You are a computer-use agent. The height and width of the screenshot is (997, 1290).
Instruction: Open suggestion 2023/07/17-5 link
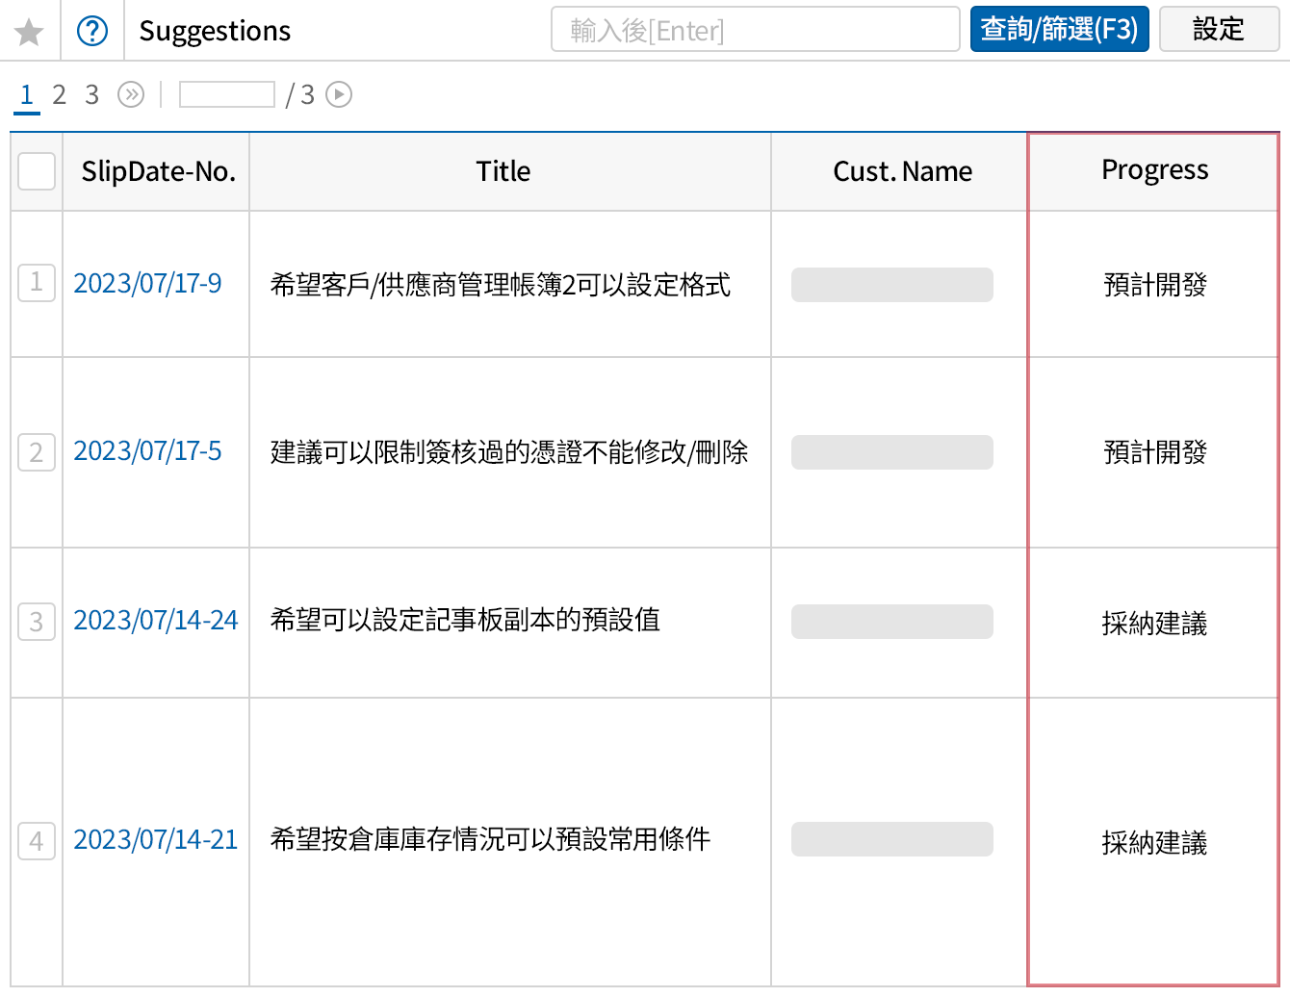(x=147, y=451)
